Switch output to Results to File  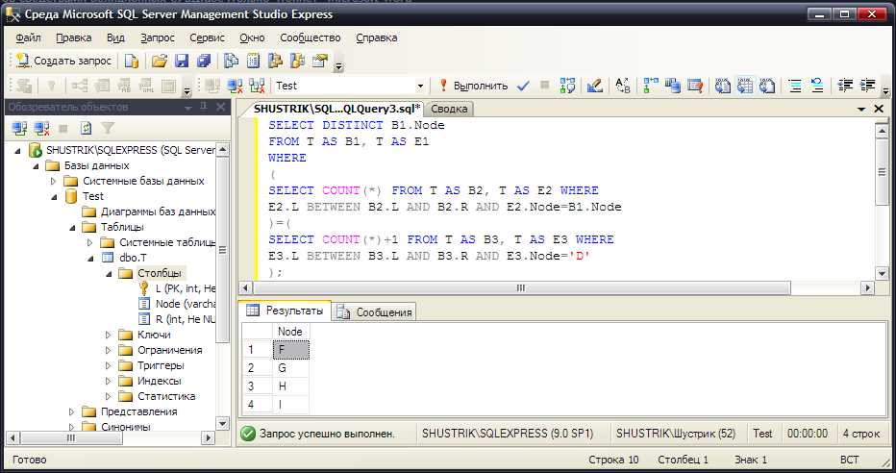tap(767, 86)
